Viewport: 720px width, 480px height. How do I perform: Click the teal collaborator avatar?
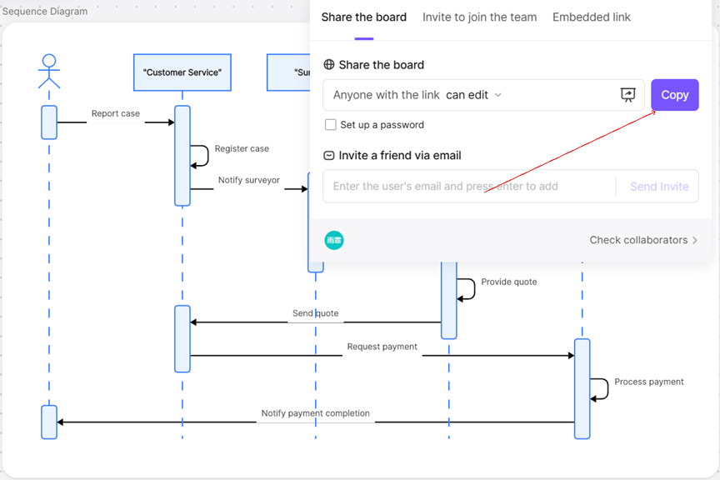point(334,240)
